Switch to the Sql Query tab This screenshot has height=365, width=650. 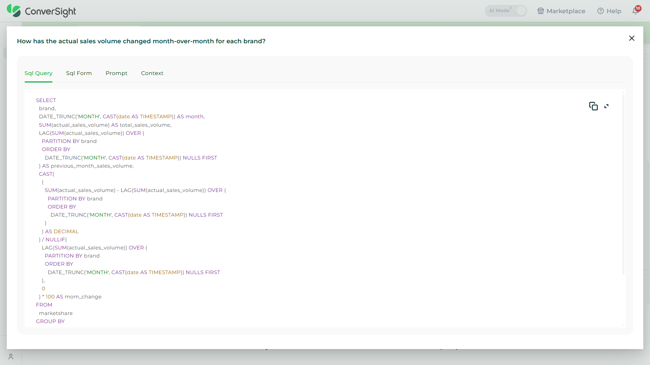coord(39,73)
